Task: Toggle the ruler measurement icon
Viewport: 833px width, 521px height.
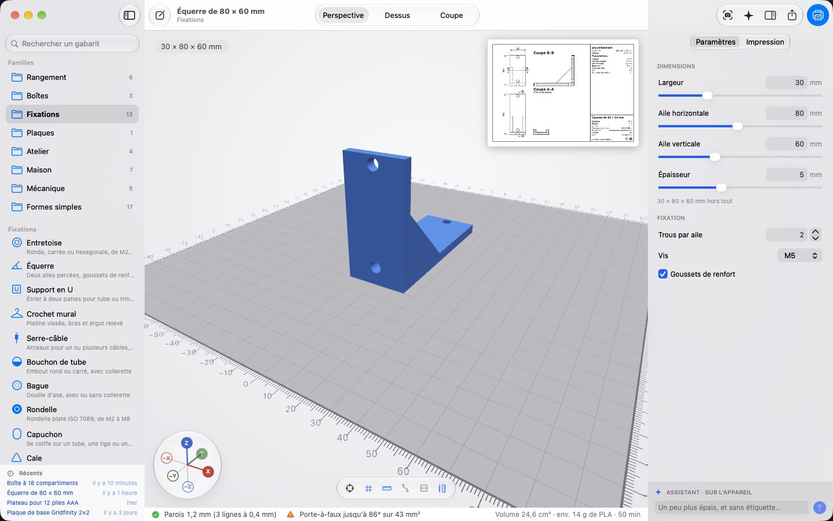Action: coord(387,489)
